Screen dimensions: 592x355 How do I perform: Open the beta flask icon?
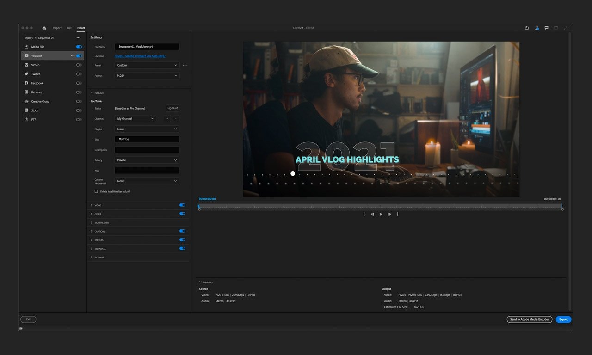(536, 28)
